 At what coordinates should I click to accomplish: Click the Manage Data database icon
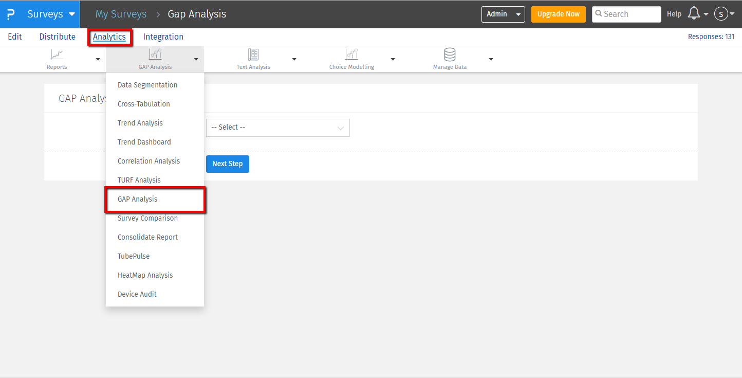[x=450, y=55]
